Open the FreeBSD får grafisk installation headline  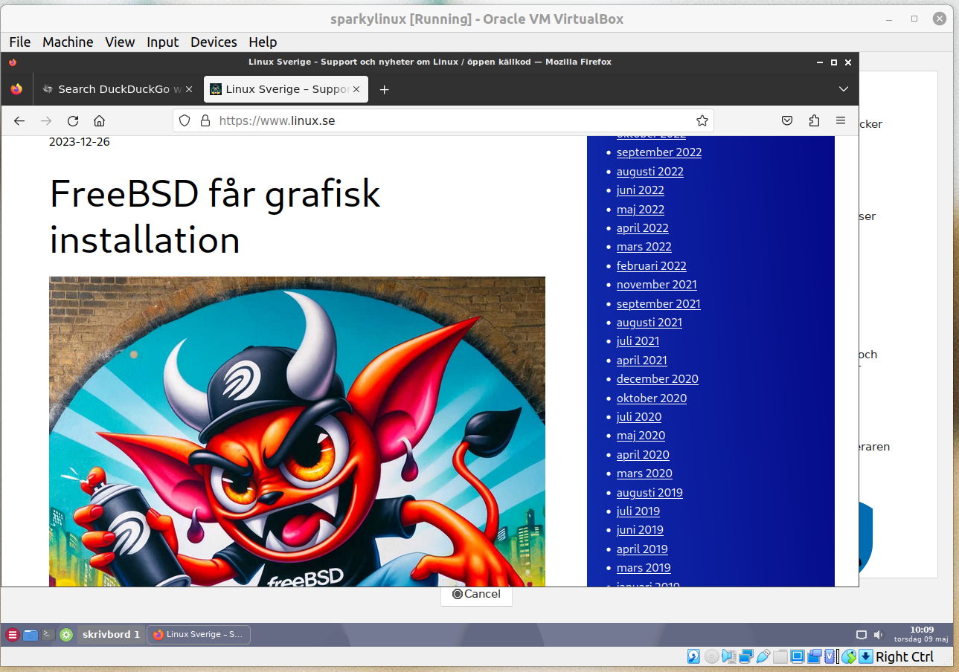point(215,217)
